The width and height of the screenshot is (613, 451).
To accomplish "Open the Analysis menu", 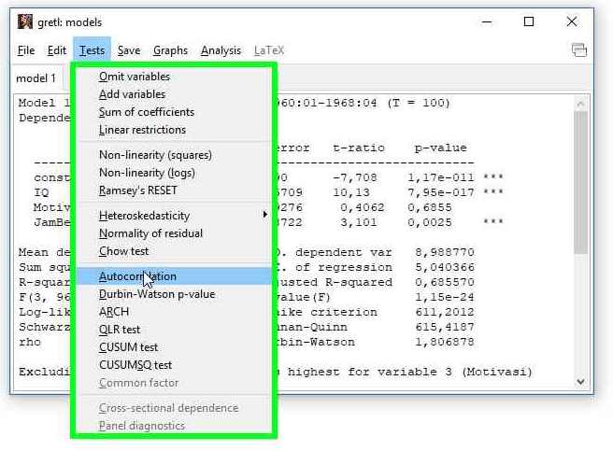I will (x=221, y=50).
